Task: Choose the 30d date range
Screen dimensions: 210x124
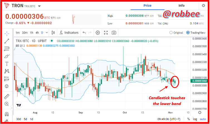Action: (18, 119)
